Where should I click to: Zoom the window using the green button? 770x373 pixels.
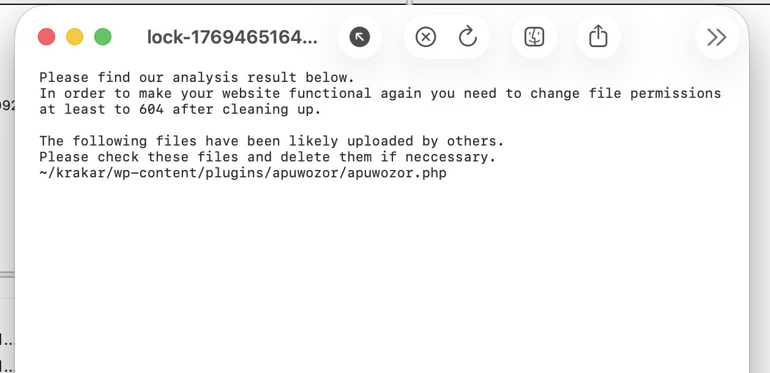[103, 37]
